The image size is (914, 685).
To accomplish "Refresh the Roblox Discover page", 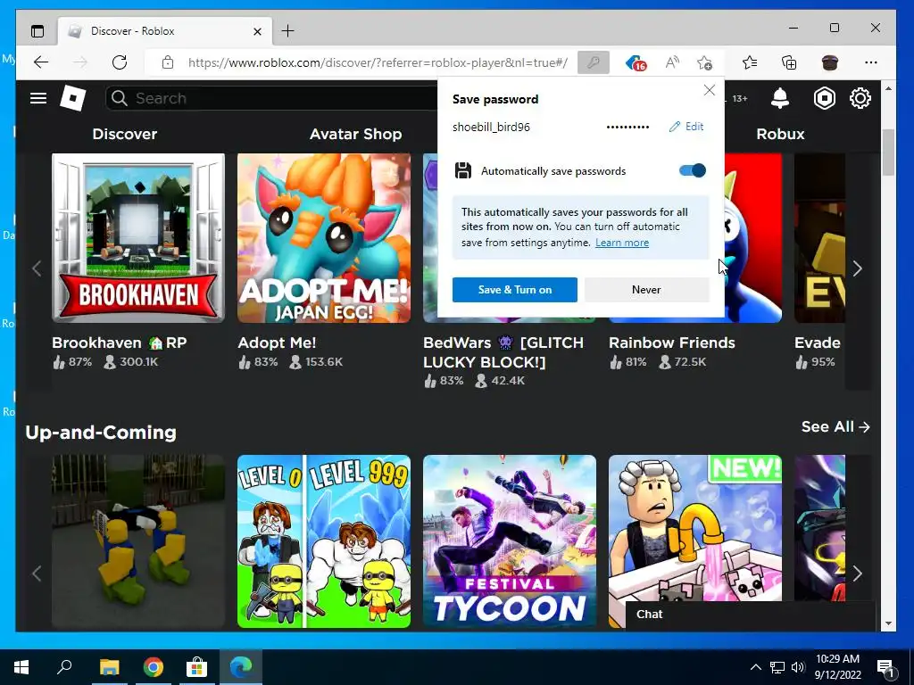I will 120,62.
